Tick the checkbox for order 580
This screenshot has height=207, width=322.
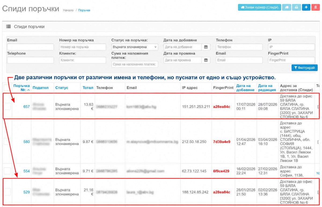pyautogui.click(x=7, y=141)
